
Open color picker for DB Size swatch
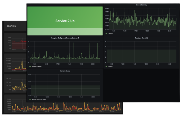[106, 67]
